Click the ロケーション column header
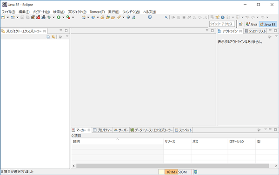 coord(242,142)
